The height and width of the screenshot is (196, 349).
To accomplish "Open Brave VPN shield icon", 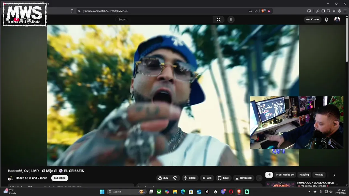I will [339, 11].
